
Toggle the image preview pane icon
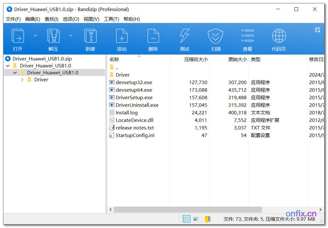tap(196, 219)
